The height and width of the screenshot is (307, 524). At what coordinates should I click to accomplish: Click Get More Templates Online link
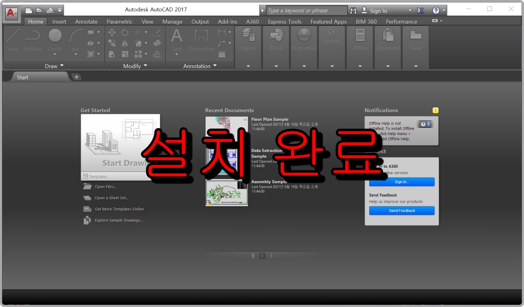114,209
